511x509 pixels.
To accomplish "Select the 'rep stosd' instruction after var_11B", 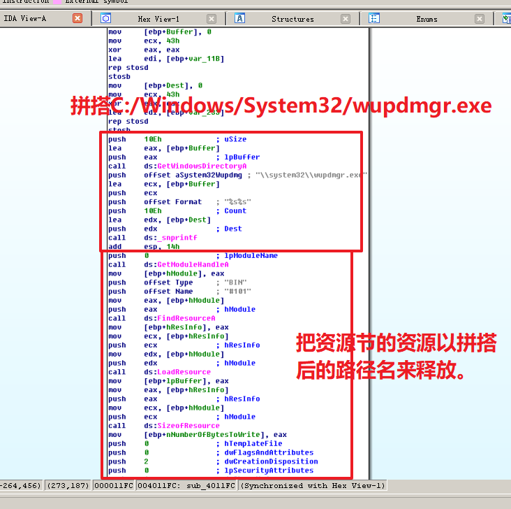I will click(x=128, y=68).
